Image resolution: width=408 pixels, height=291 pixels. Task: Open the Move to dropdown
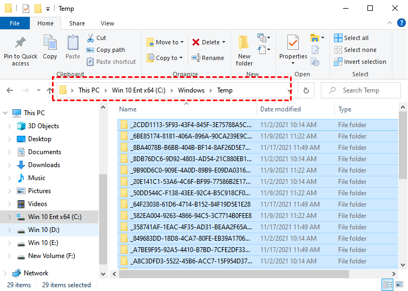[166, 42]
